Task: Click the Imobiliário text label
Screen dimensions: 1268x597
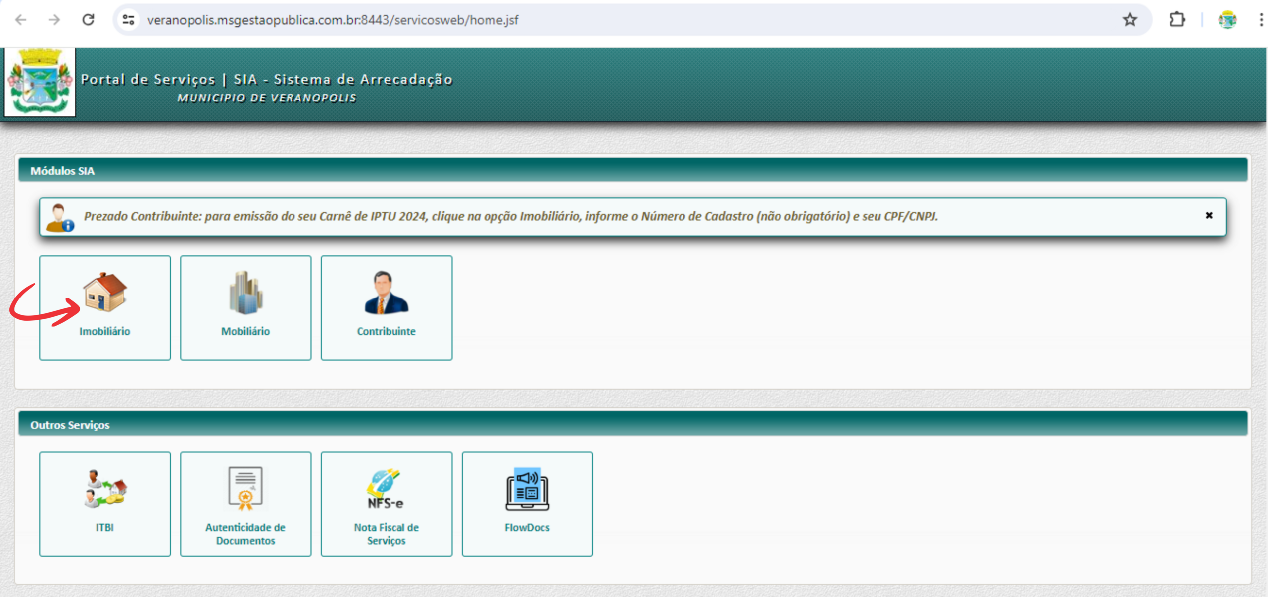Action: (104, 331)
